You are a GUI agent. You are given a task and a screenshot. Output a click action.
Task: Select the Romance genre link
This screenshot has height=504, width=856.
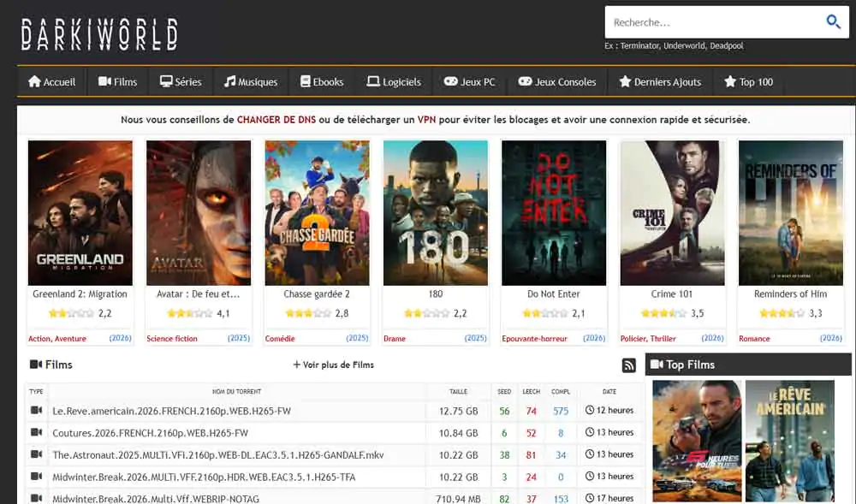pos(754,339)
